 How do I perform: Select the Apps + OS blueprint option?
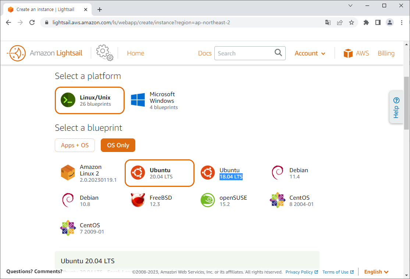[x=75, y=145]
